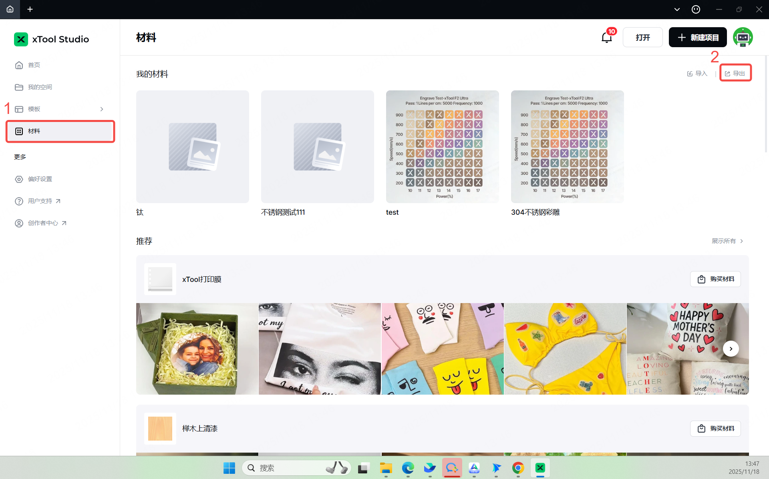
Task: Expand the 模板 submenu chevron
Action: coord(102,109)
